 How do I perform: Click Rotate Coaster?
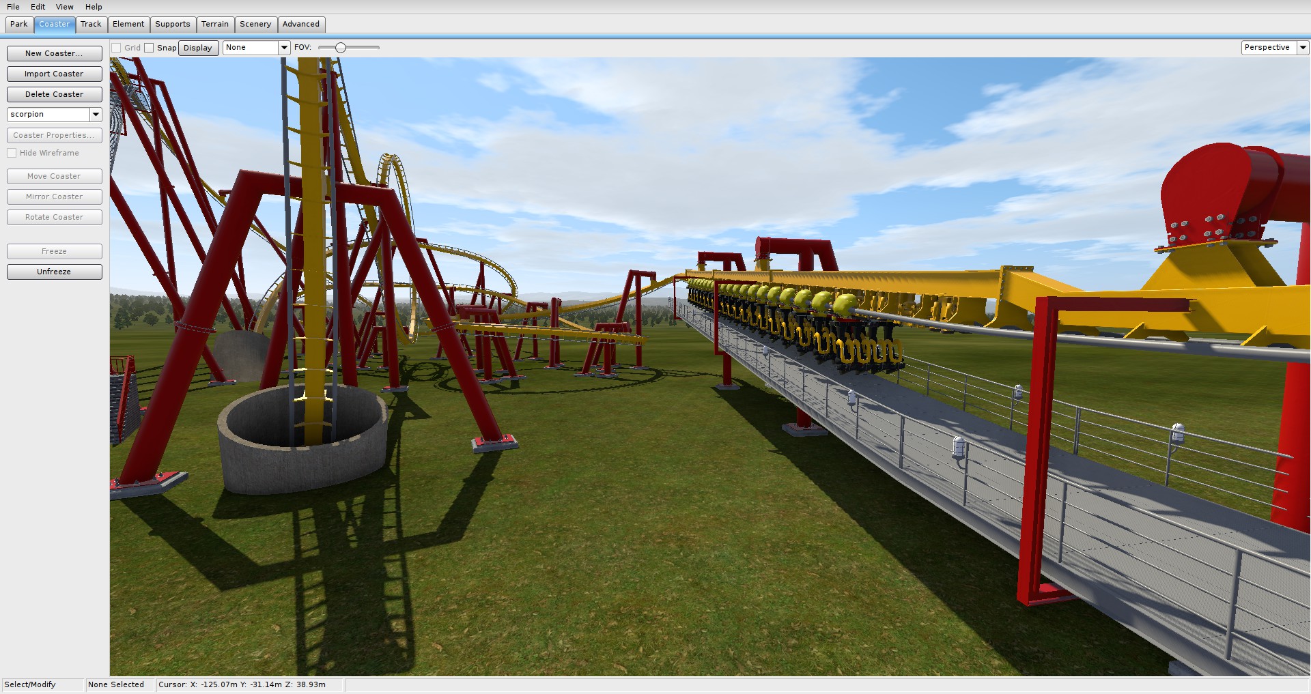pyautogui.click(x=55, y=217)
